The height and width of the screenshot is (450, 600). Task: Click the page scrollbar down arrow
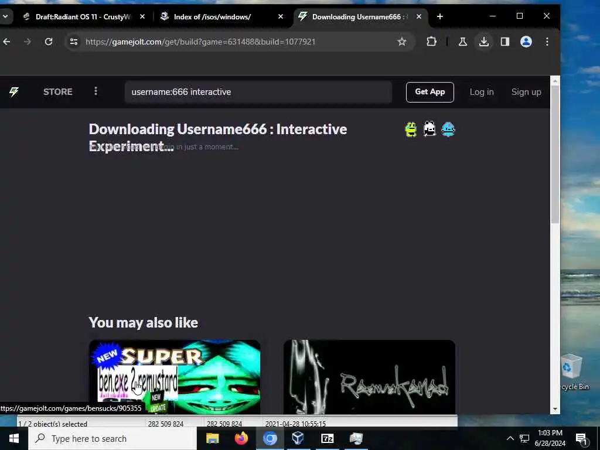point(555,410)
